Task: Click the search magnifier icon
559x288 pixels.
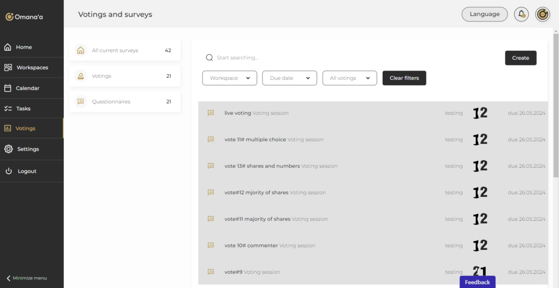Action: coord(209,57)
